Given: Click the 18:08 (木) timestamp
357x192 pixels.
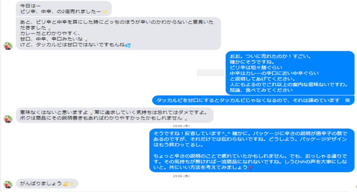Looking at the screenshot, I should (x=181, y=126).
